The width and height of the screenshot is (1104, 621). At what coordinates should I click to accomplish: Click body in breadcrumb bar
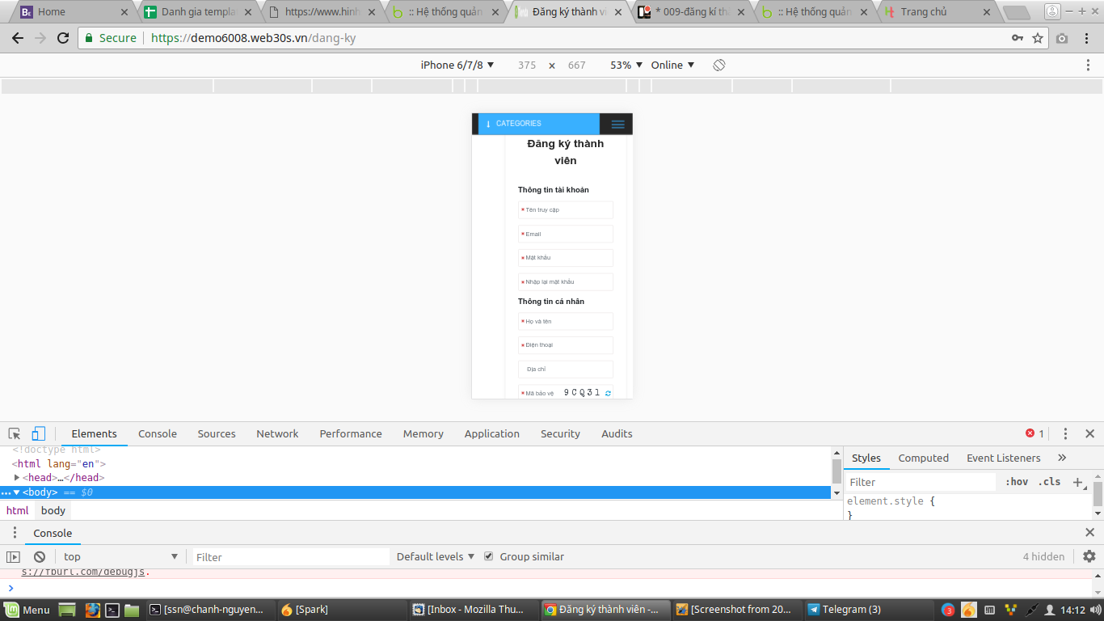point(53,510)
